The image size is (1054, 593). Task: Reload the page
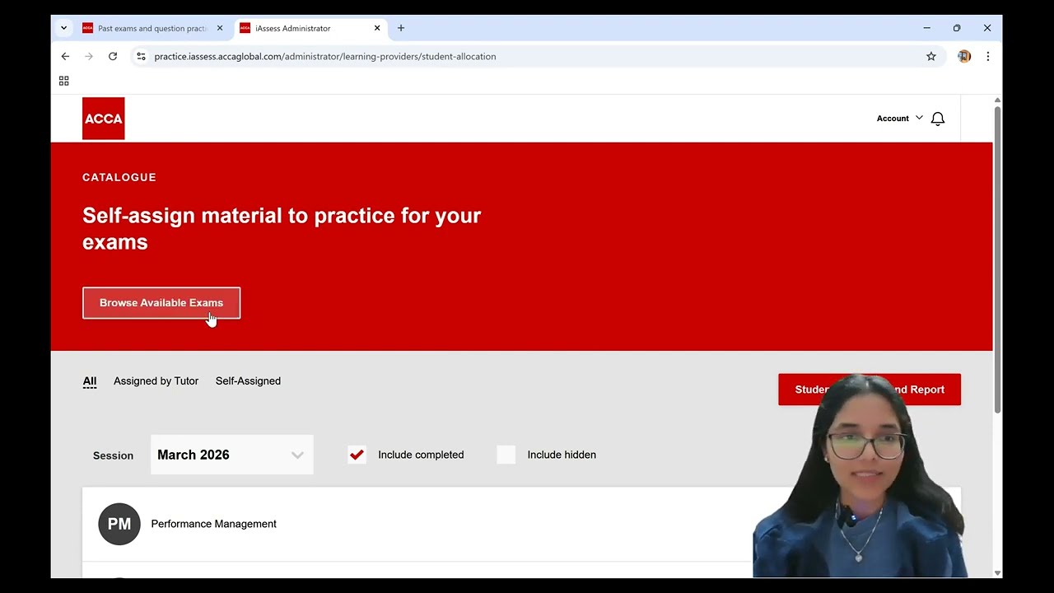[x=113, y=56]
